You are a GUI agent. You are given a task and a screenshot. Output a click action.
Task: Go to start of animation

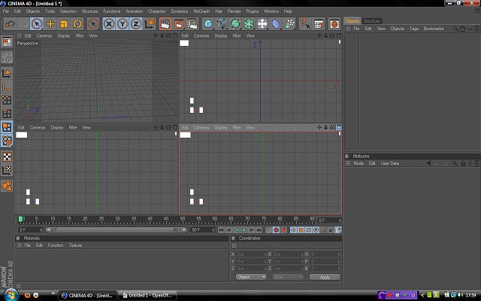[x=221, y=230]
